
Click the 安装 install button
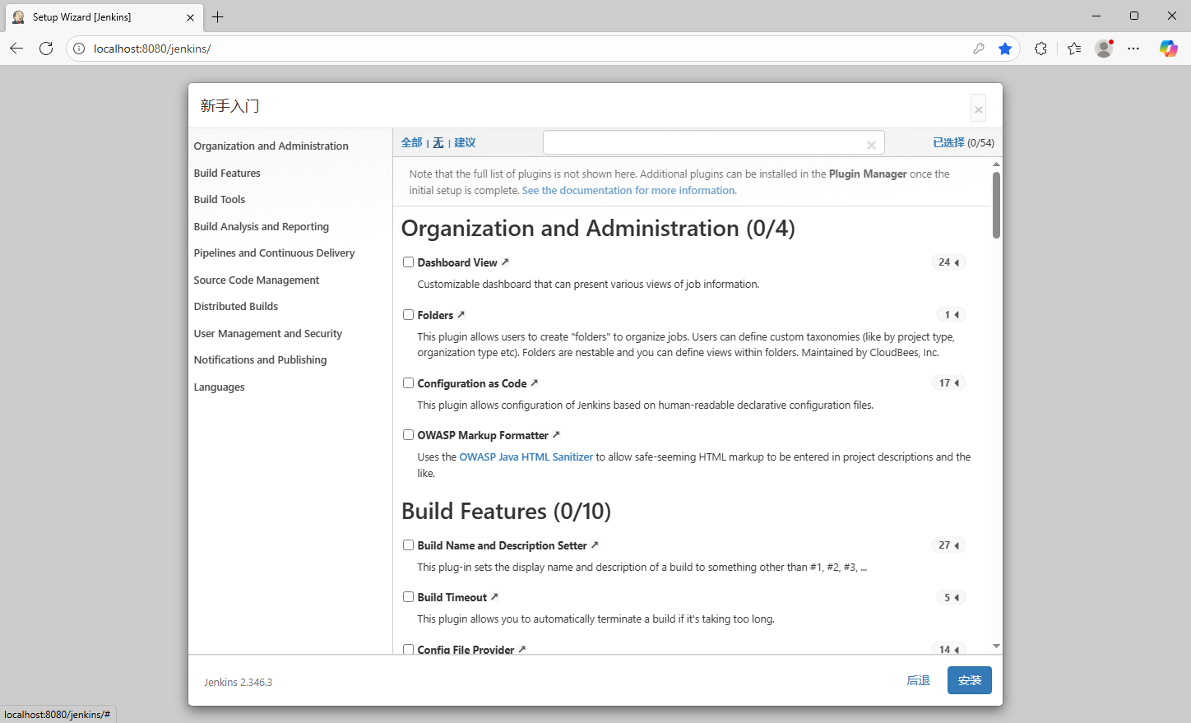(970, 680)
